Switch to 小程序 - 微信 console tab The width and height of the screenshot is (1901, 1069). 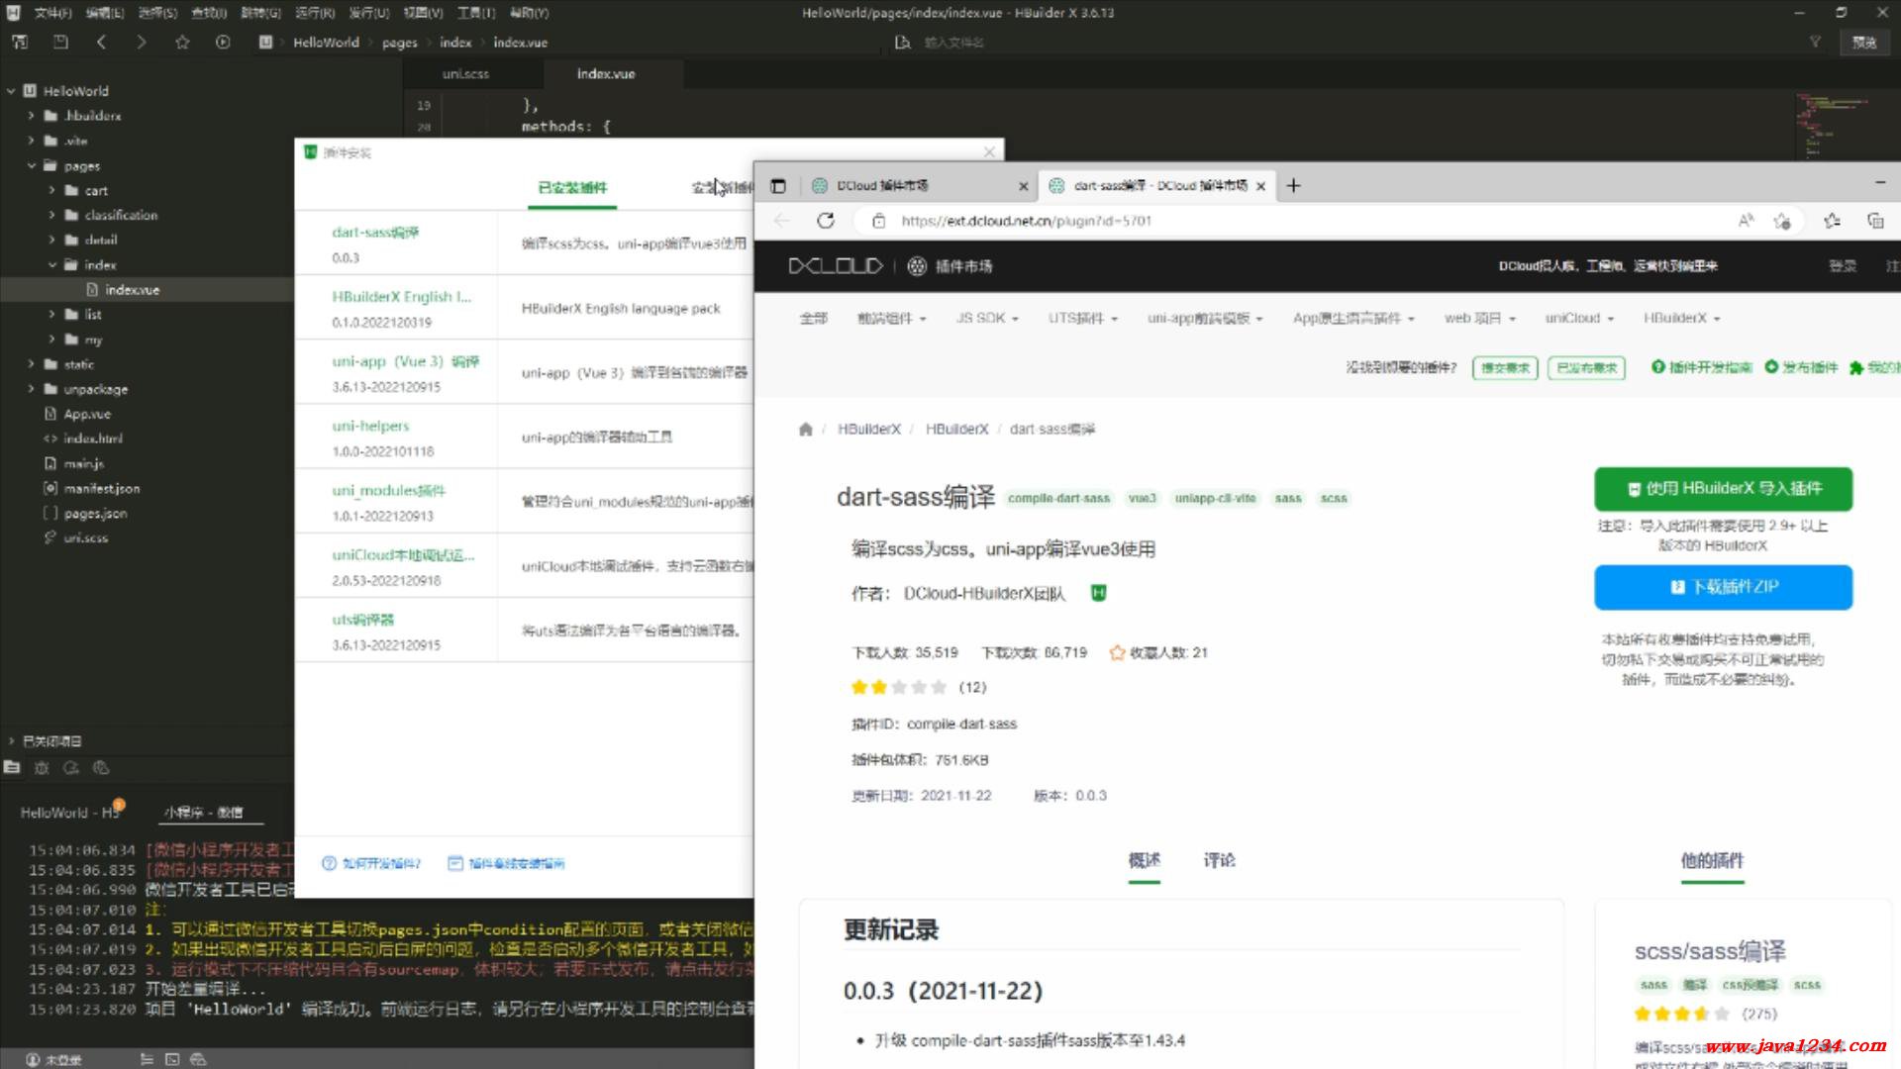pyautogui.click(x=203, y=812)
